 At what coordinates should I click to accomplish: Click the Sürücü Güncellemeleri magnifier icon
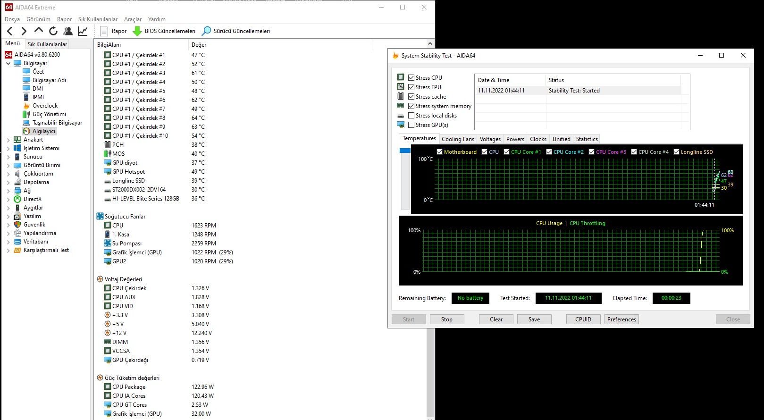[x=206, y=31]
